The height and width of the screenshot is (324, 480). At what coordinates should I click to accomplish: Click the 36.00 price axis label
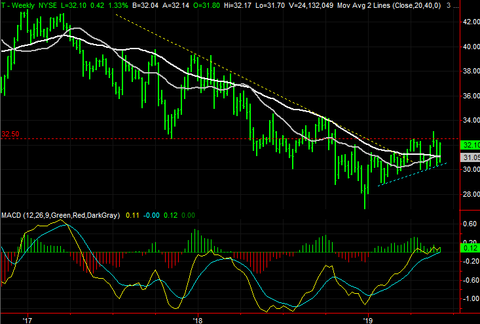(x=469, y=96)
